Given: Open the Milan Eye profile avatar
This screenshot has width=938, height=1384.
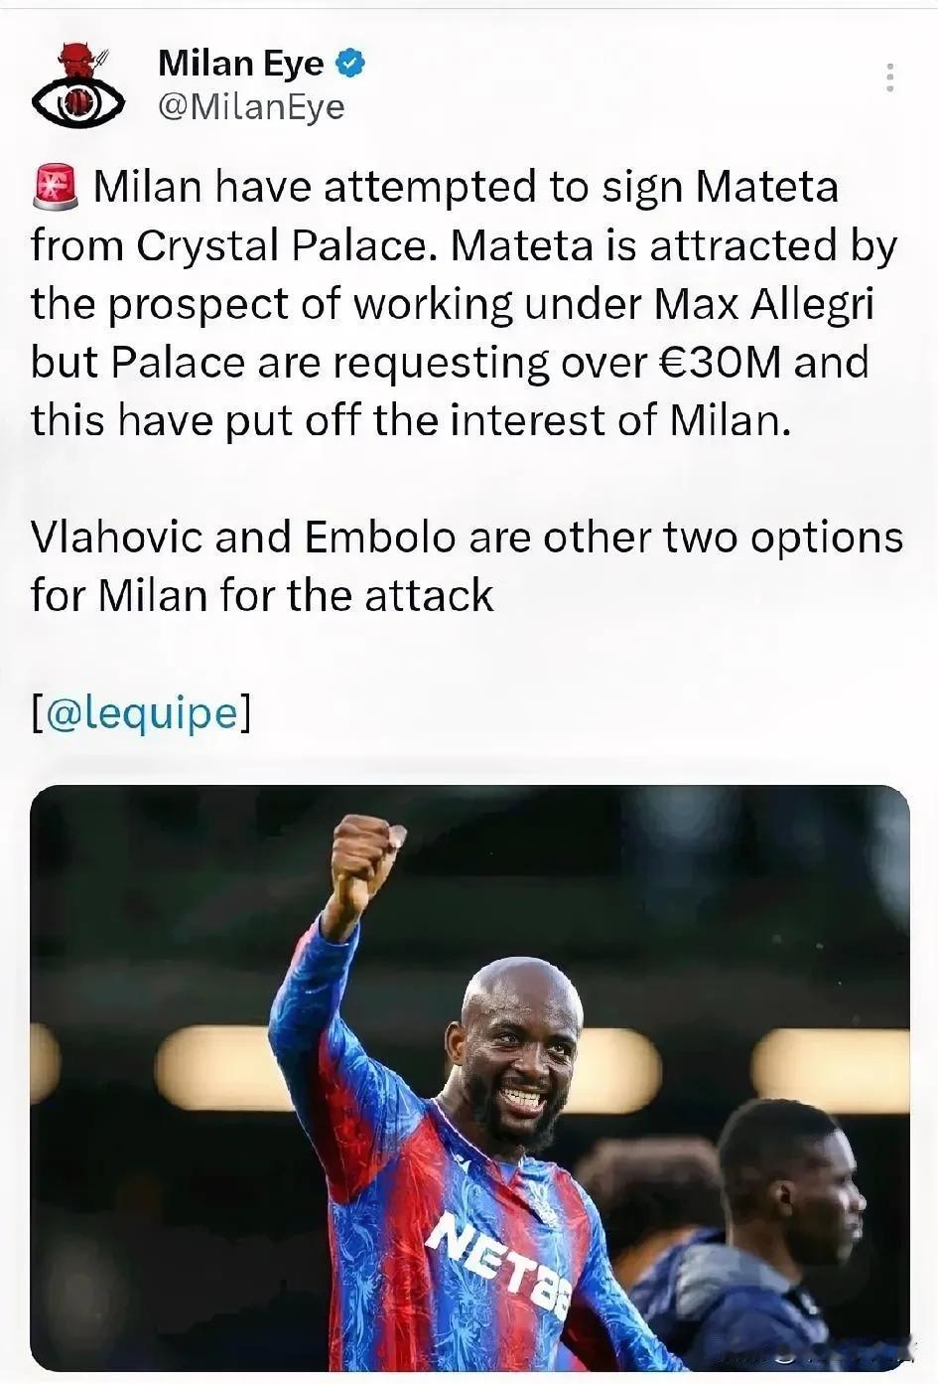Looking at the screenshot, I should click(x=77, y=85).
